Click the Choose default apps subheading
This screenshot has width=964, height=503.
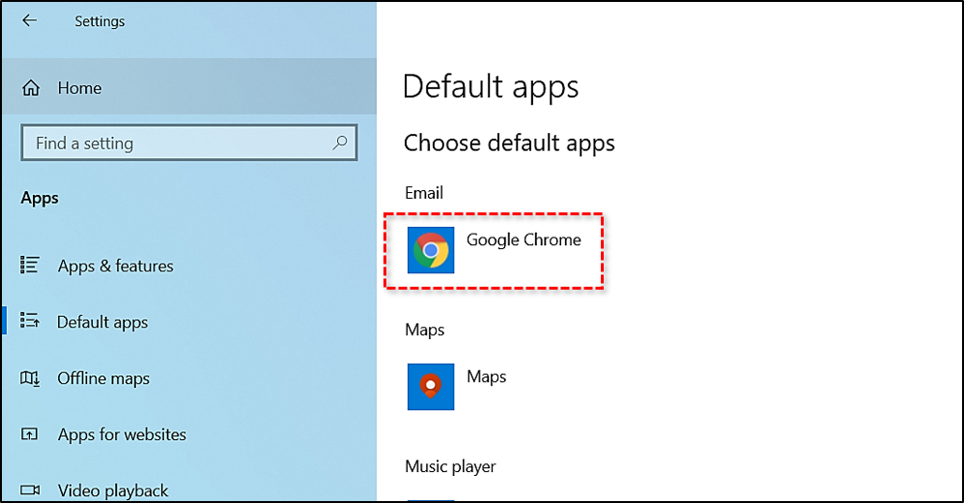(509, 143)
